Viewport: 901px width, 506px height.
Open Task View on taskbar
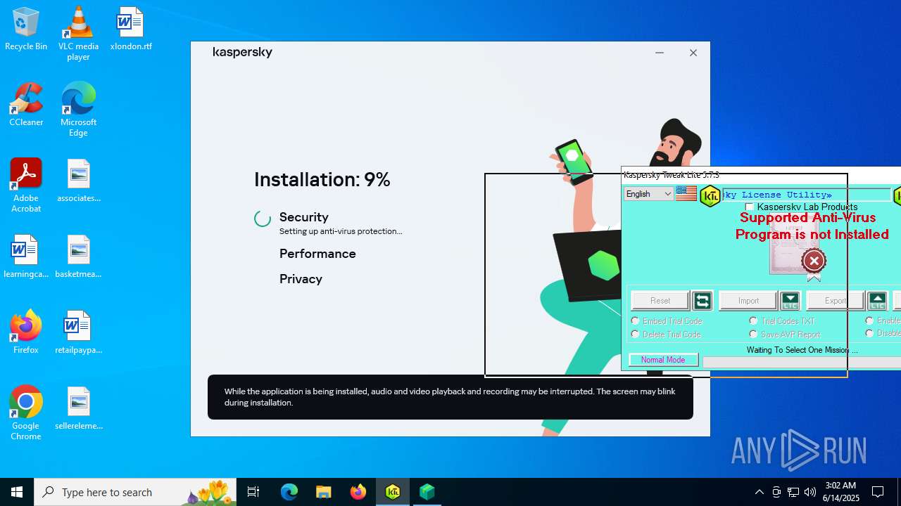coord(253,492)
